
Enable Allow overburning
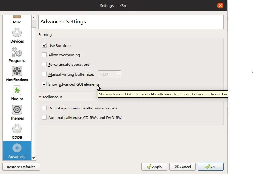[44, 55]
